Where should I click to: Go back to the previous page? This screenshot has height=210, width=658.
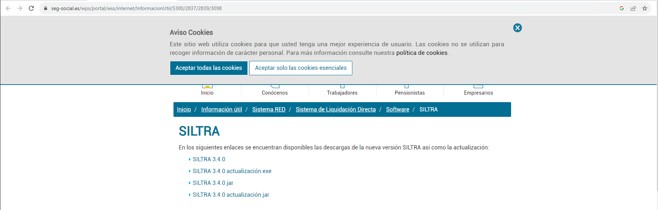(x=8, y=8)
